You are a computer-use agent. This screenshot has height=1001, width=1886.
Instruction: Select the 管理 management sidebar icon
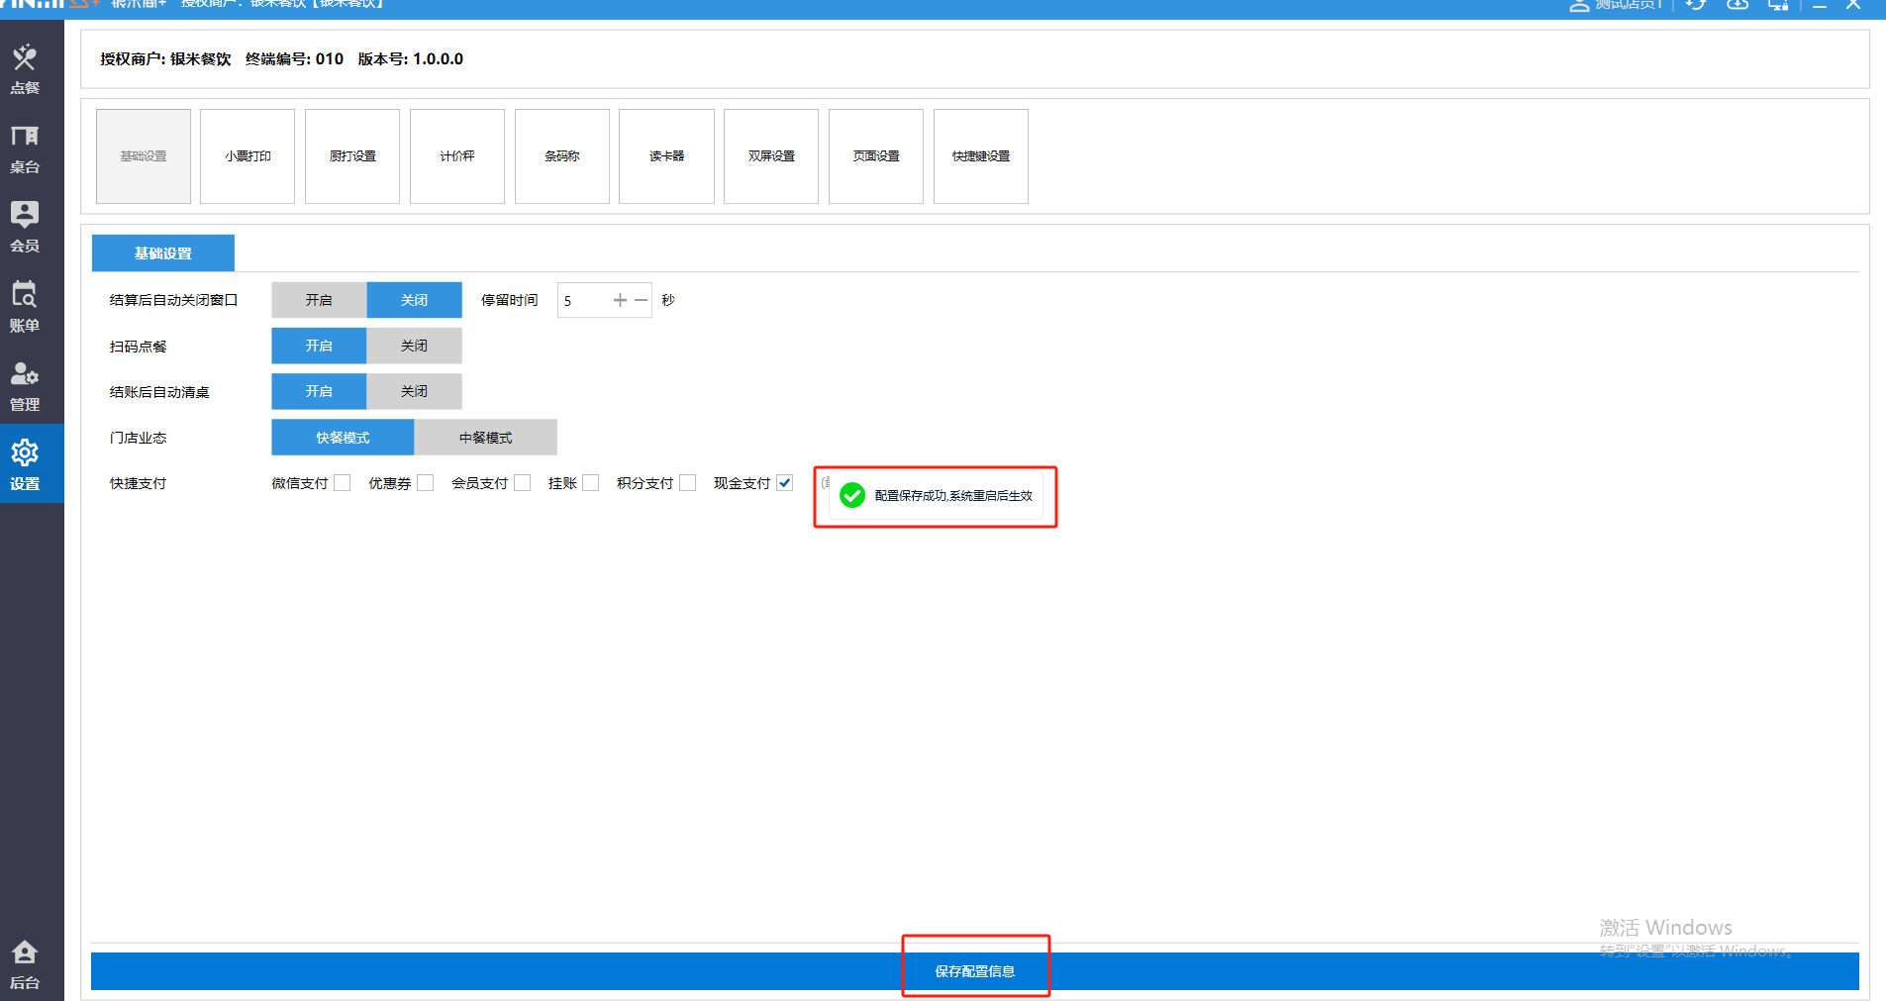pyautogui.click(x=25, y=385)
